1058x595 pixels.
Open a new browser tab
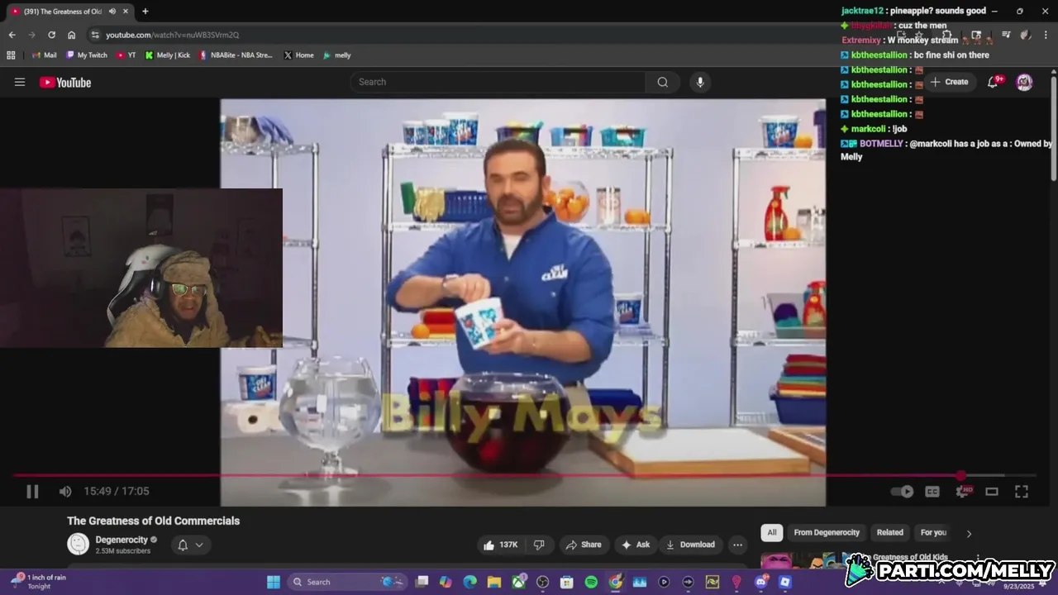(145, 12)
